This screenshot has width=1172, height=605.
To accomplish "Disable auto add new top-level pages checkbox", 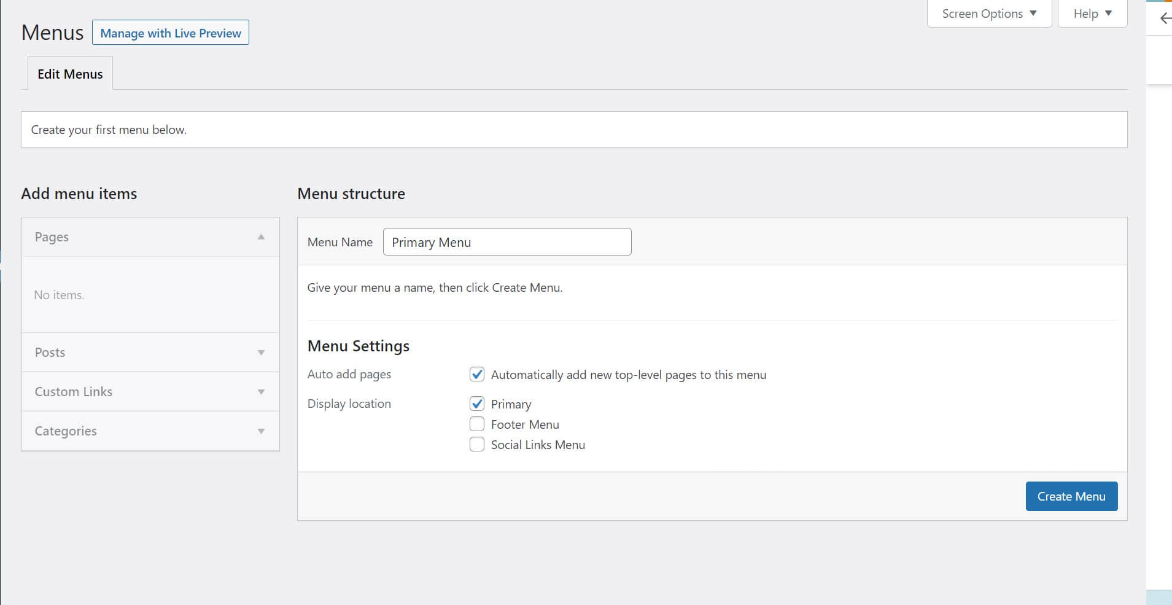I will (477, 374).
